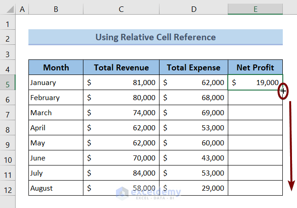The width and height of the screenshot is (297, 208).
Task: Select column B header
Action: pos(55,9)
